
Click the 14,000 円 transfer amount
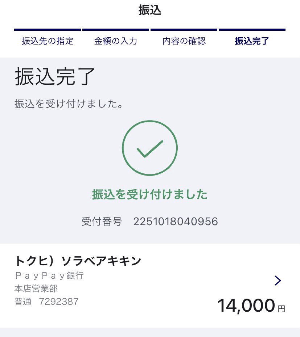[251, 306]
